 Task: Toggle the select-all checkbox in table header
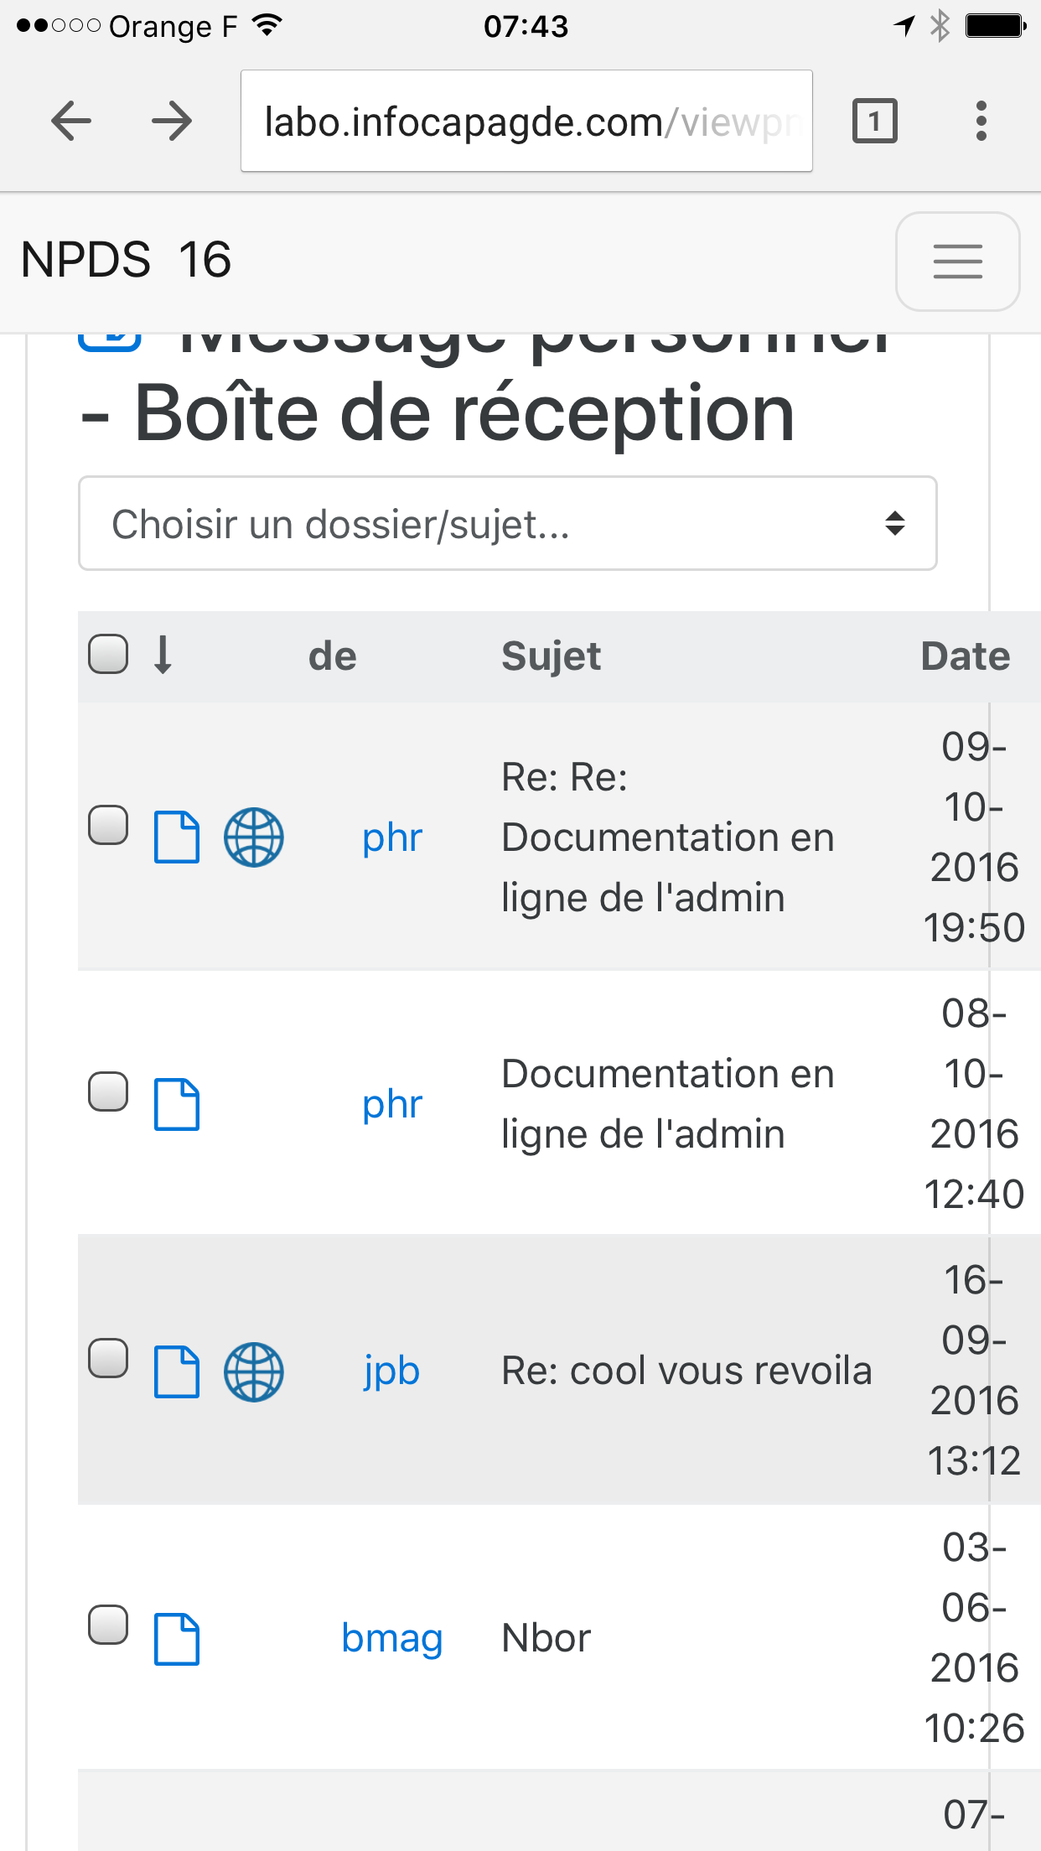click(x=109, y=655)
